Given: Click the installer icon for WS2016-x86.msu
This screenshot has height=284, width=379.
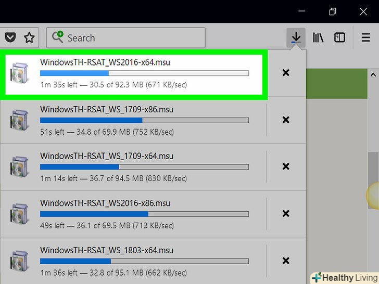Looking at the screenshot, I should click(x=20, y=214).
